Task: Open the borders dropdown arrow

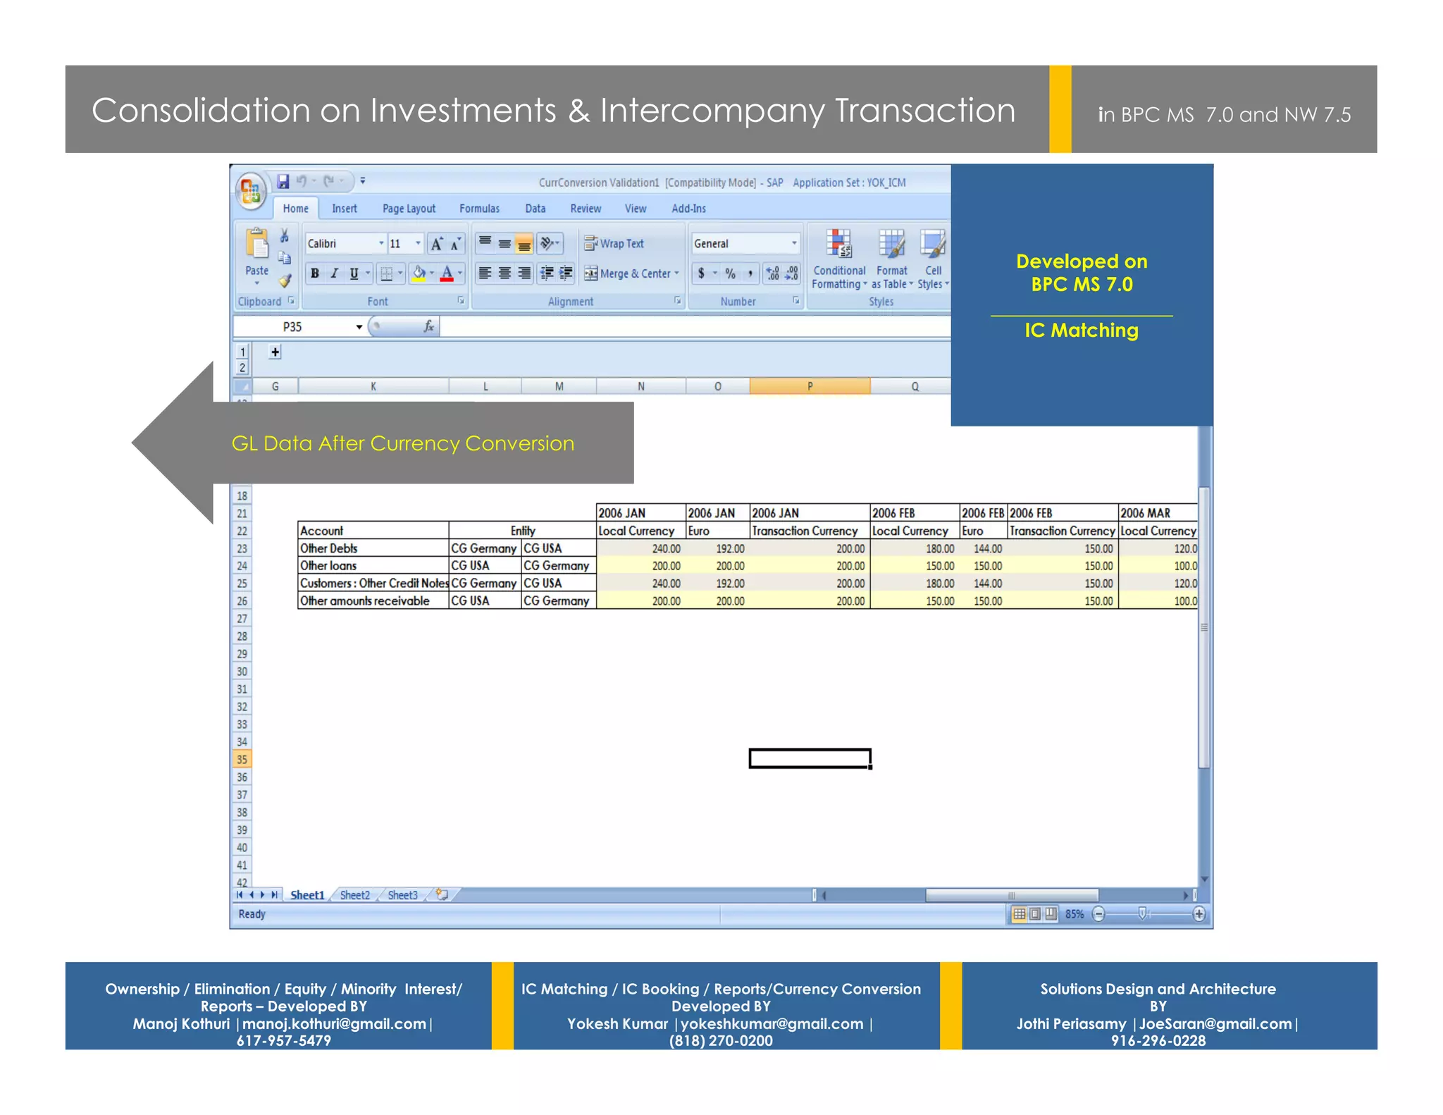Action: [400, 273]
